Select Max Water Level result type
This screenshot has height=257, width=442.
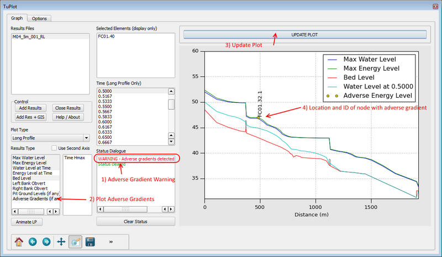tap(28, 158)
